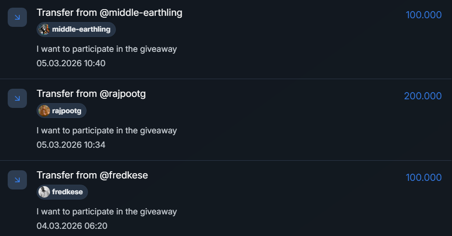The height and width of the screenshot is (236, 452).
Task: Select giveaway memo text under rajpootg transfer
Action: point(107,130)
